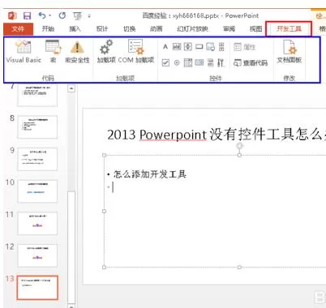Viewport: 326px width, 308px height.
Task: Open the 文档面板 (Document Panel)
Action: click(289, 51)
